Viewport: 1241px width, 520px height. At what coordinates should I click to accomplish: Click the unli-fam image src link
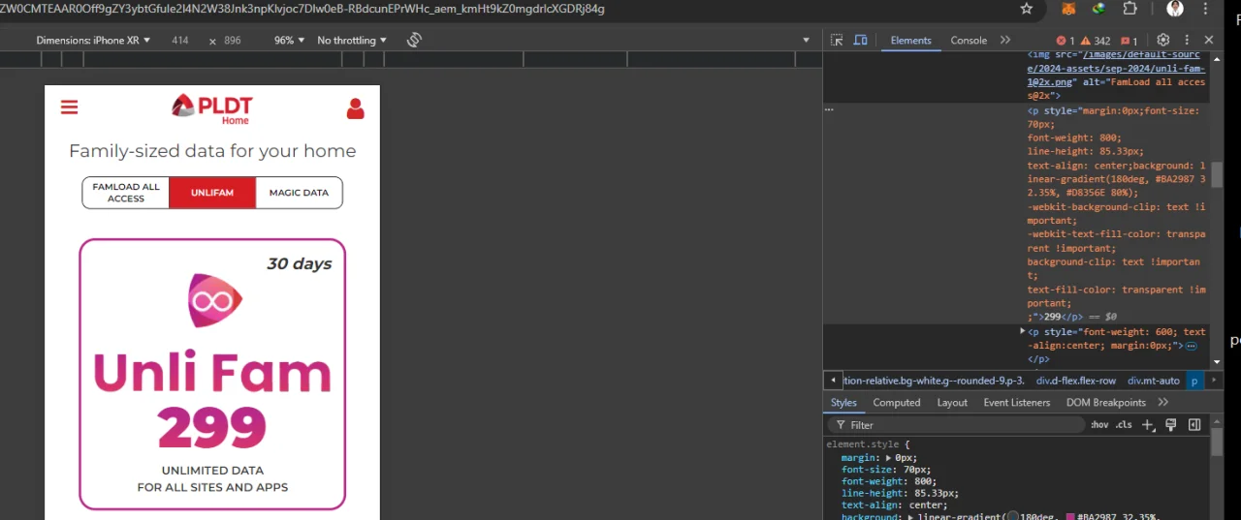pyautogui.click(x=1116, y=69)
